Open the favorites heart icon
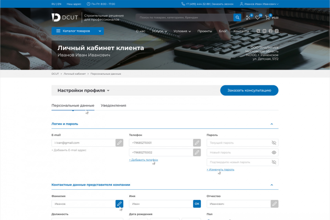 point(258,18)
